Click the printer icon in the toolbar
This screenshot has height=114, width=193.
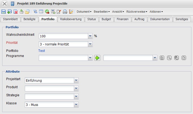coord(65,12)
